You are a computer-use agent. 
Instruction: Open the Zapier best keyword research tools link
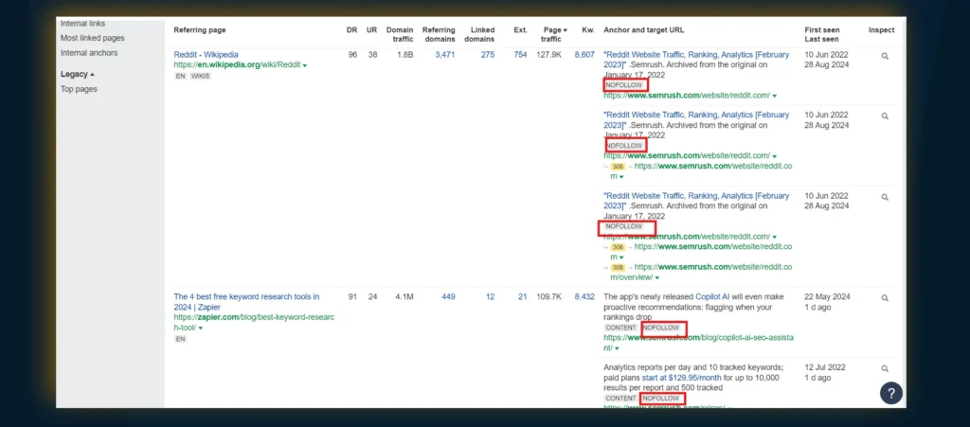click(246, 296)
